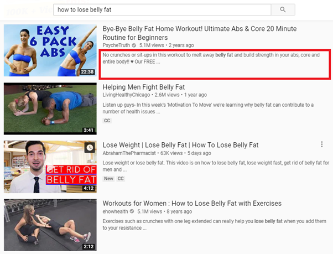Click the search magnifier button
Image resolution: width=333 pixels, height=254 pixels.
pyautogui.click(x=283, y=9)
